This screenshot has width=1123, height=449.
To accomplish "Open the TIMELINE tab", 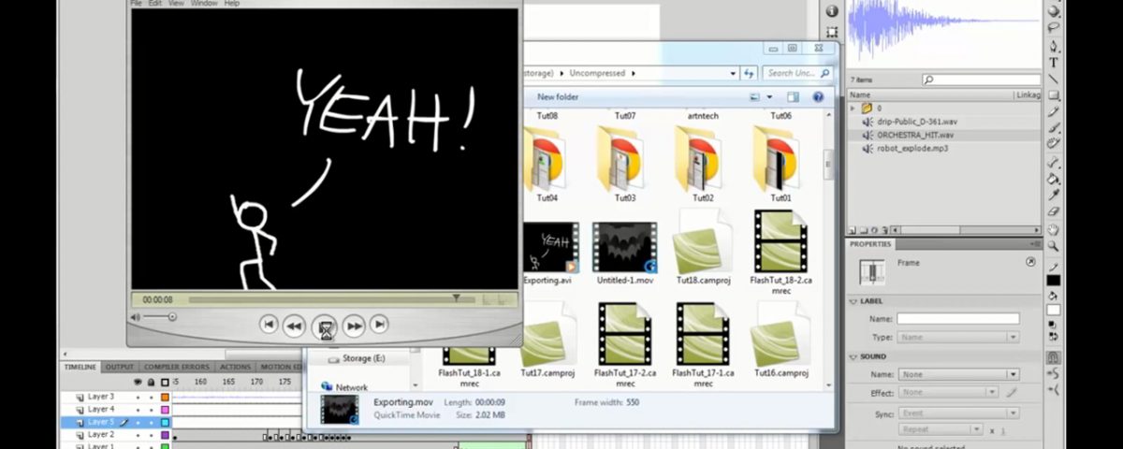I will pos(80,367).
